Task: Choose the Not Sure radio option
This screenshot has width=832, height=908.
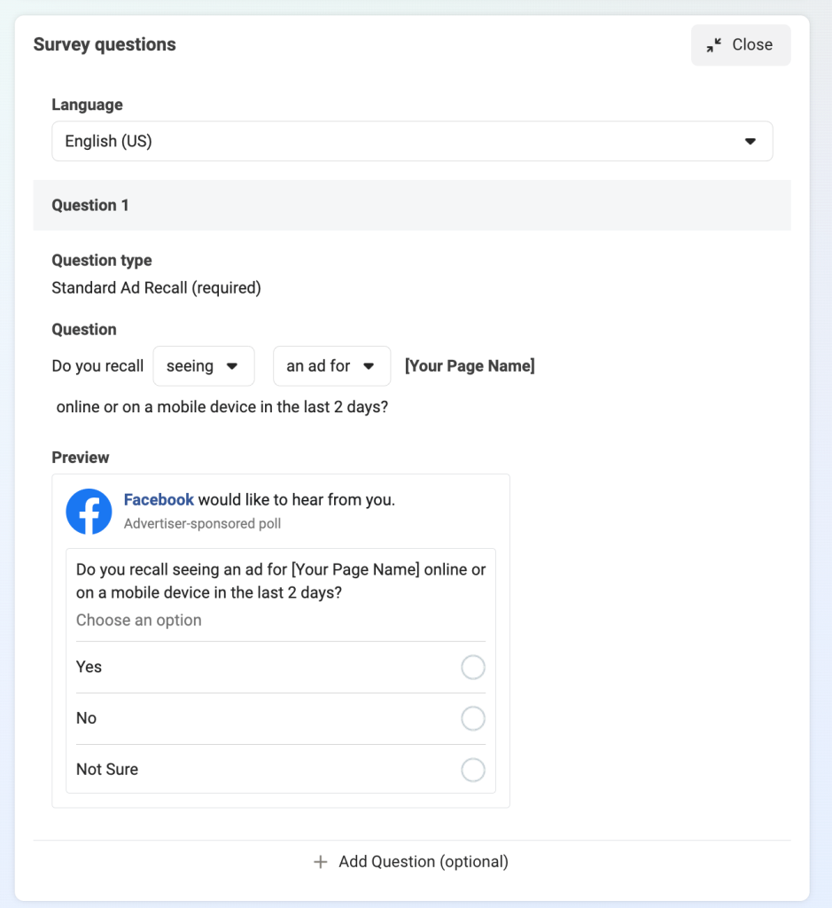Action: 472,770
